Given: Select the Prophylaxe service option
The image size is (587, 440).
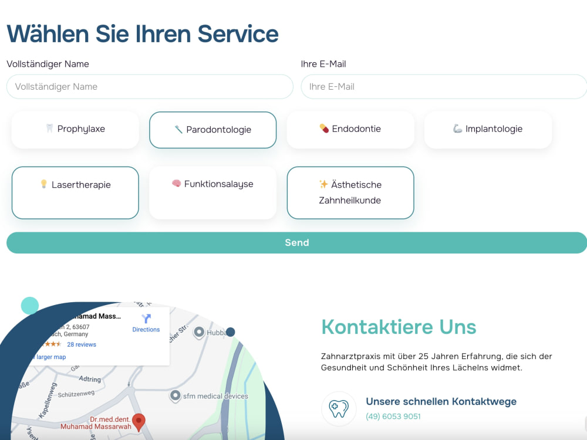Looking at the screenshot, I should point(75,130).
